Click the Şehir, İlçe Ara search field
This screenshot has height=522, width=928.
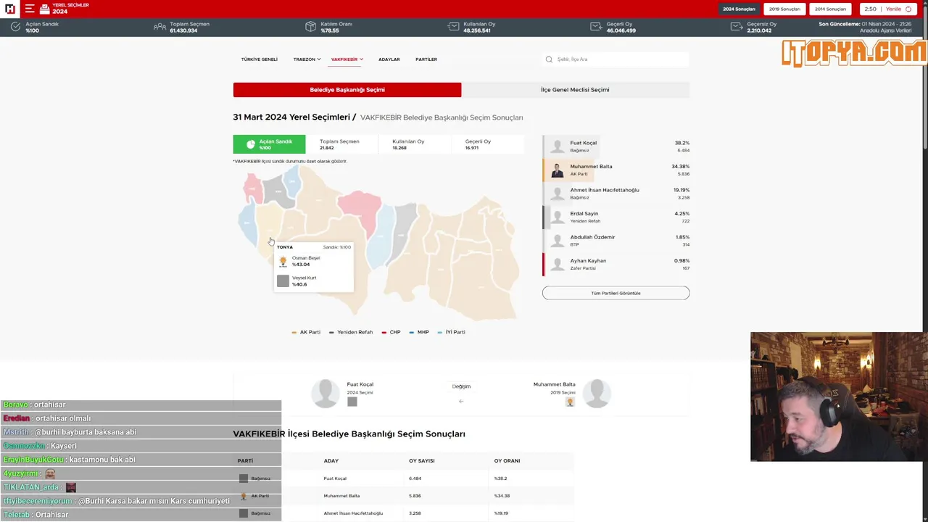pyautogui.click(x=616, y=59)
